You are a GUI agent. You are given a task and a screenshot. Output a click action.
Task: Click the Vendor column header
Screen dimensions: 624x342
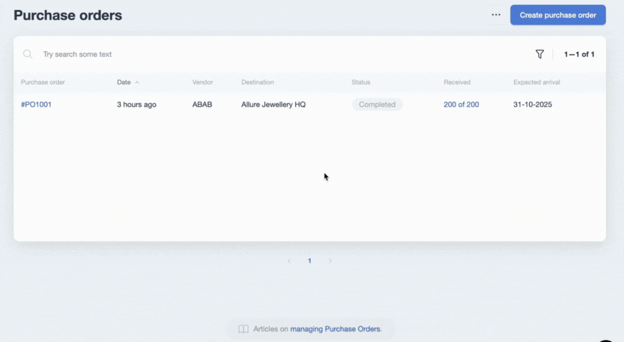(202, 82)
